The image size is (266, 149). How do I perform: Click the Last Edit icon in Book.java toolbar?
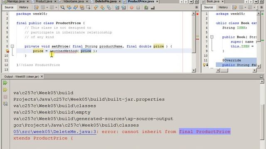[234, 7]
